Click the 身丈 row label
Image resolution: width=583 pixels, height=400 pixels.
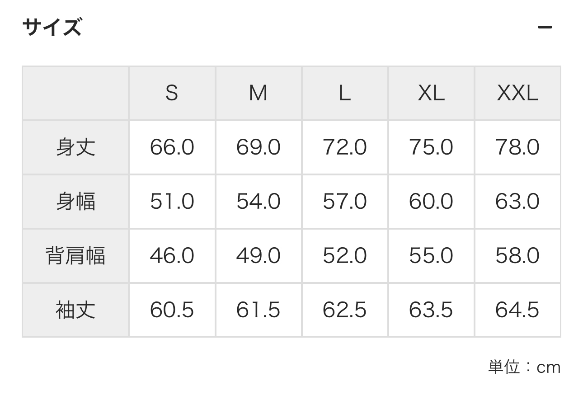point(75,147)
